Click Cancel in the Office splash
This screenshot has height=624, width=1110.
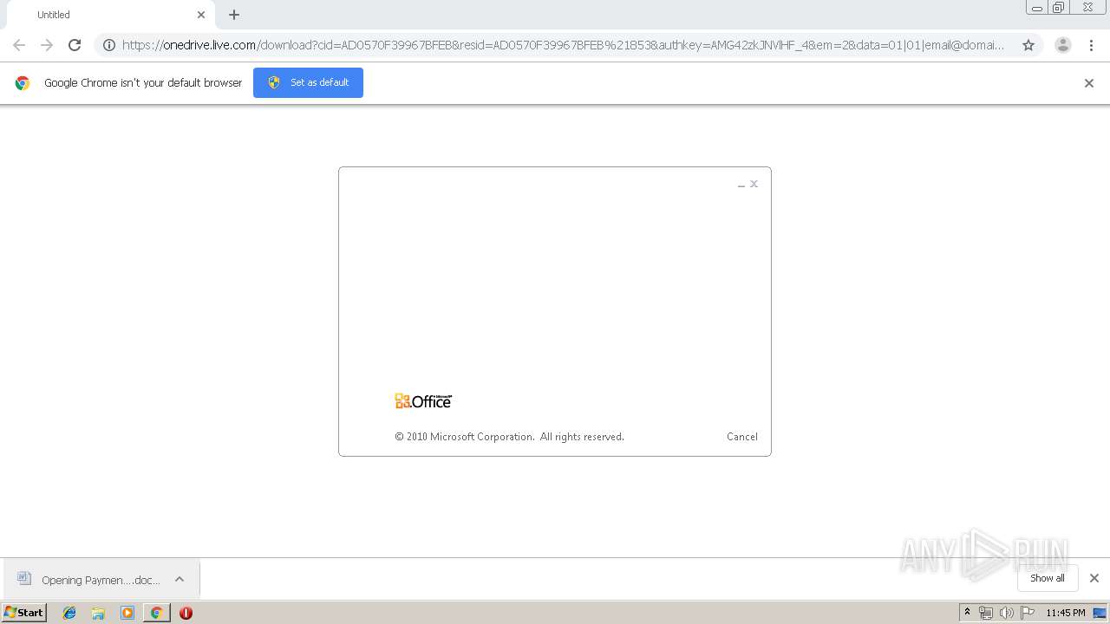(x=742, y=437)
